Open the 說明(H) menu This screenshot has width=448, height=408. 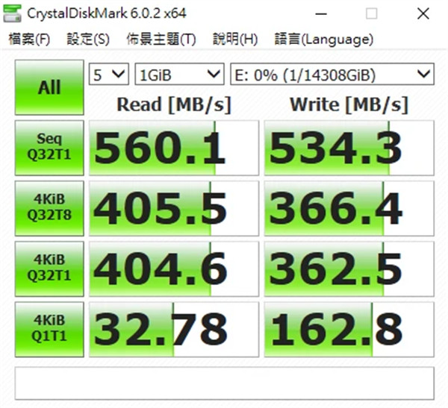coord(235,39)
